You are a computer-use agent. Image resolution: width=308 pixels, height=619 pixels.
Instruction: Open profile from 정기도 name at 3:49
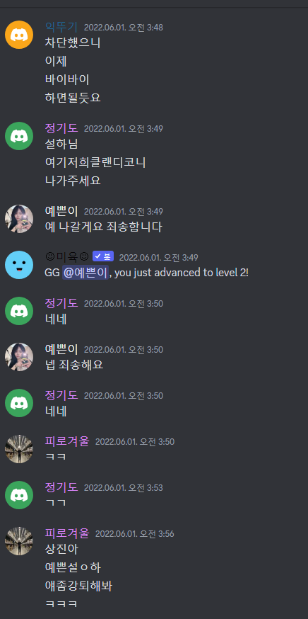click(61, 128)
